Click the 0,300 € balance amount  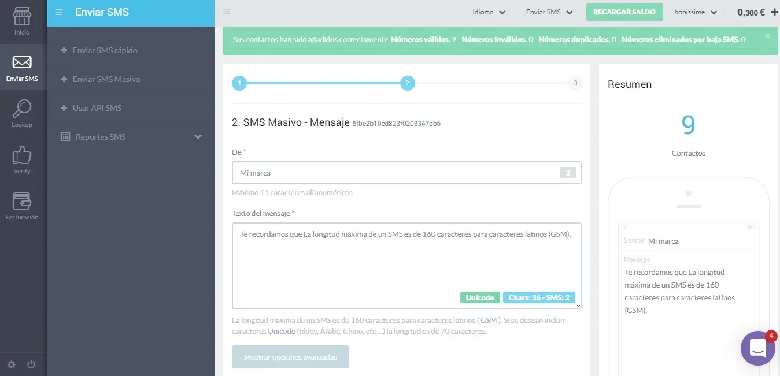751,12
